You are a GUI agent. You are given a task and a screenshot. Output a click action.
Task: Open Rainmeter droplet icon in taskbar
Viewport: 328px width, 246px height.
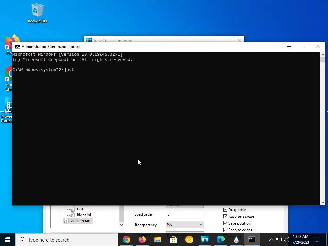pyautogui.click(x=236, y=240)
